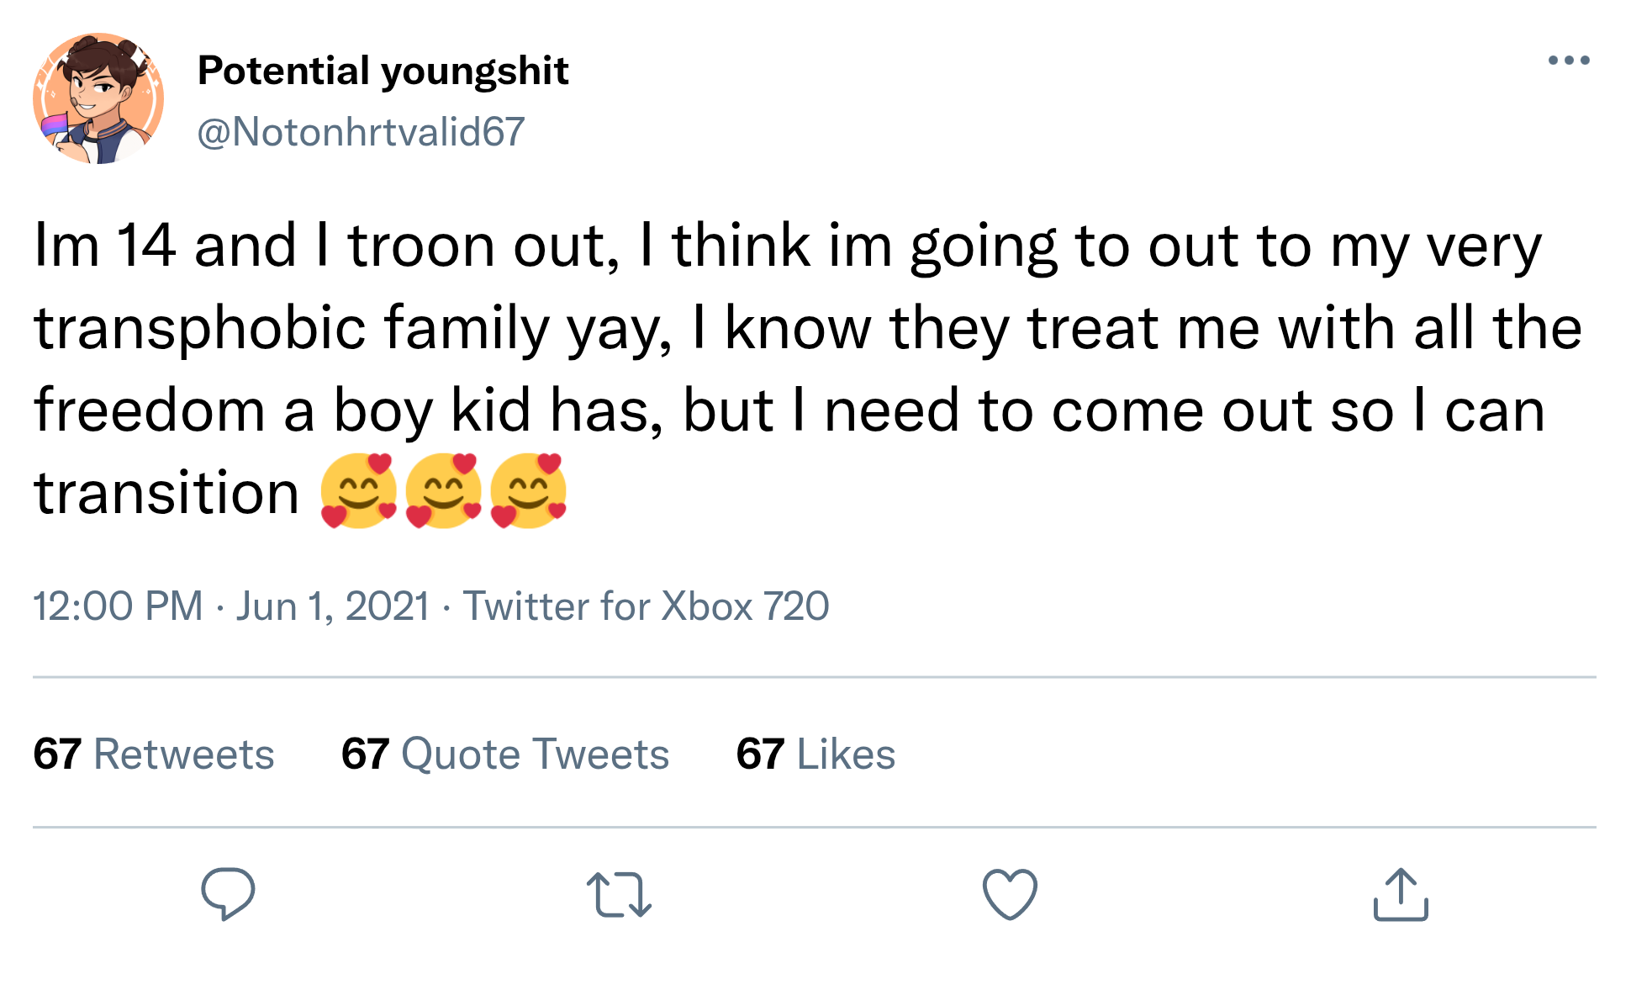This screenshot has height=995, width=1631.
Task: Open the profile avatar picture
Action: pyautogui.click(x=98, y=98)
